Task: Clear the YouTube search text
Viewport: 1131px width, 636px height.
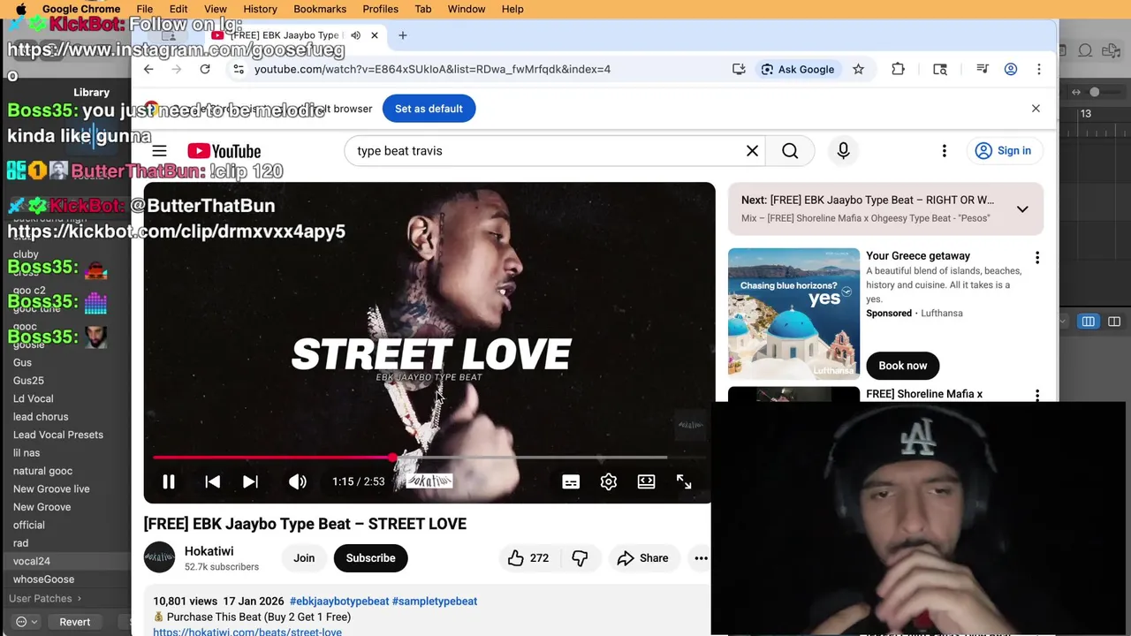Action: pos(752,151)
